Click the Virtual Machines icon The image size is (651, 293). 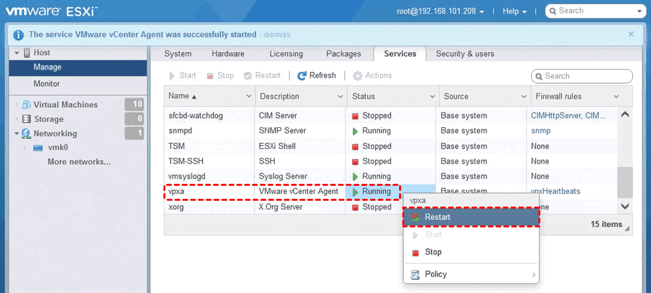pyautogui.click(x=27, y=105)
